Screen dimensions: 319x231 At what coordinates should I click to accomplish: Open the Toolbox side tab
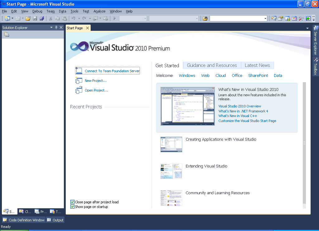click(x=316, y=67)
